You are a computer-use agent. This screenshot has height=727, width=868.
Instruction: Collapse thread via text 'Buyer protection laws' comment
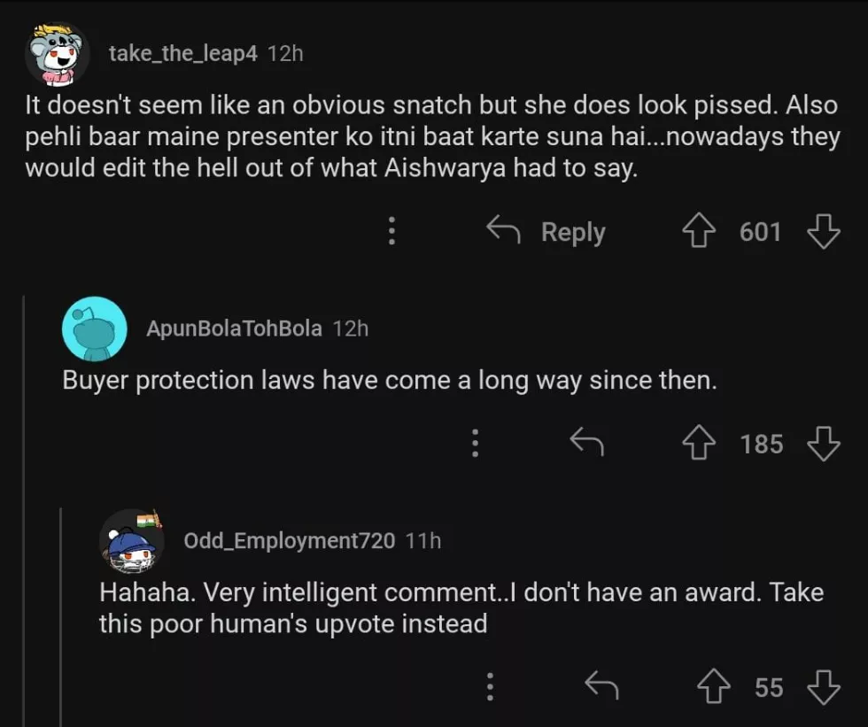[389, 381]
